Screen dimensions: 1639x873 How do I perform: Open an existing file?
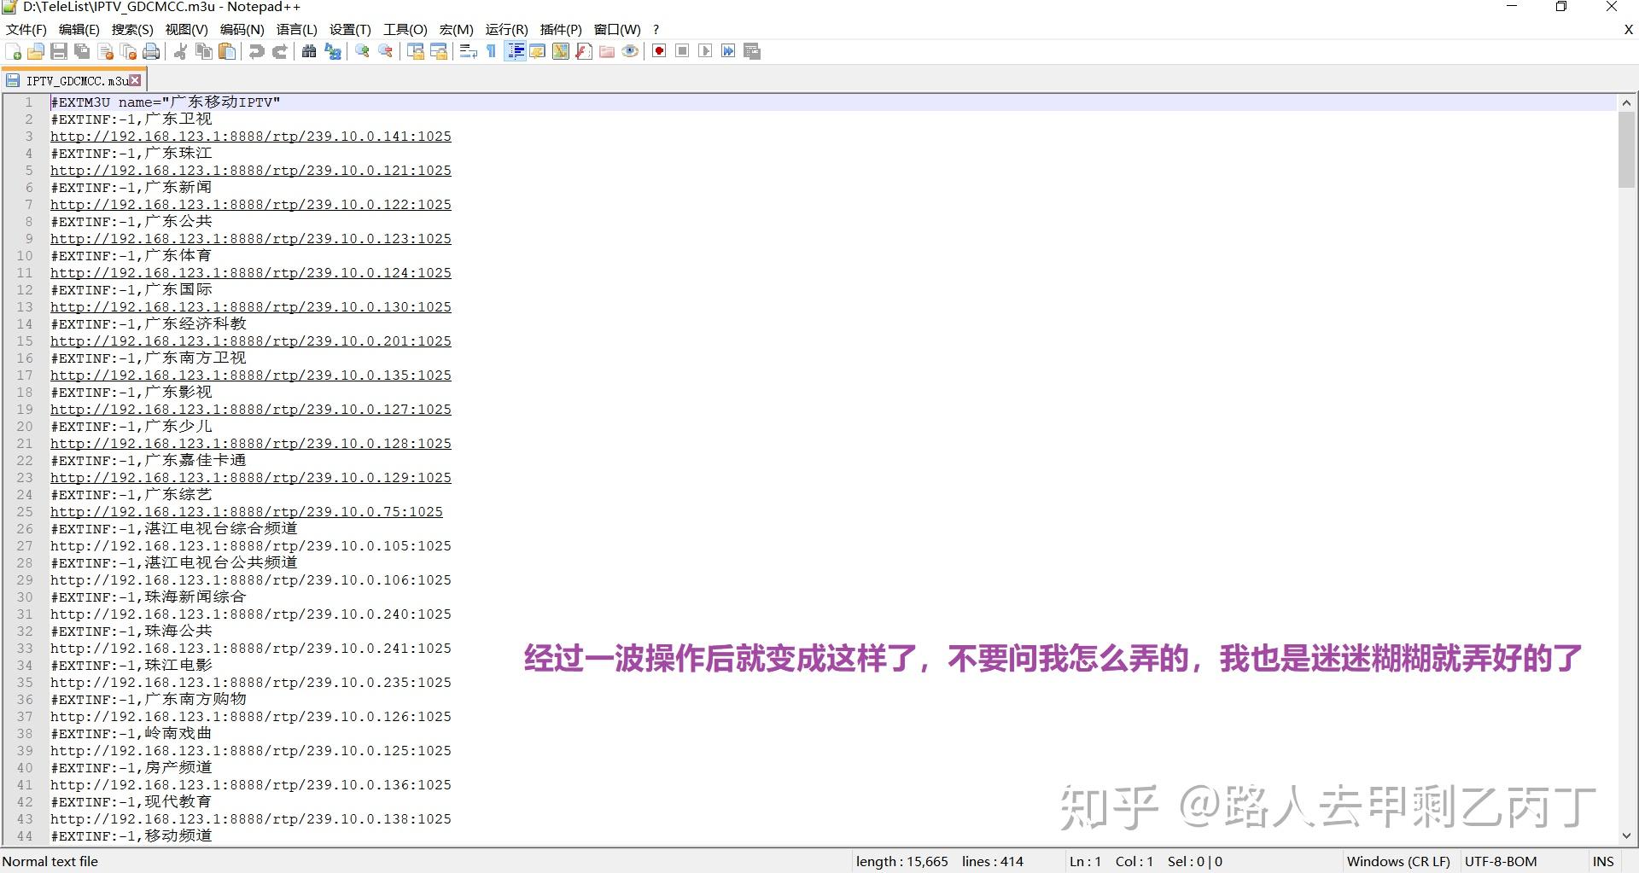click(x=36, y=51)
